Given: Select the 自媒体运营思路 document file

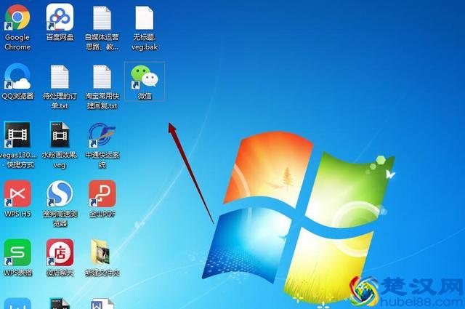Looking at the screenshot, I should point(102,18).
